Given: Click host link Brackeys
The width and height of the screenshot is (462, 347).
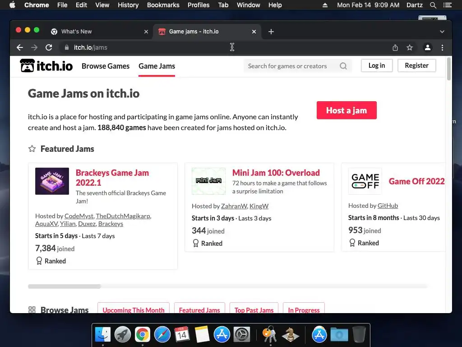Looking at the screenshot, I should (111, 224).
